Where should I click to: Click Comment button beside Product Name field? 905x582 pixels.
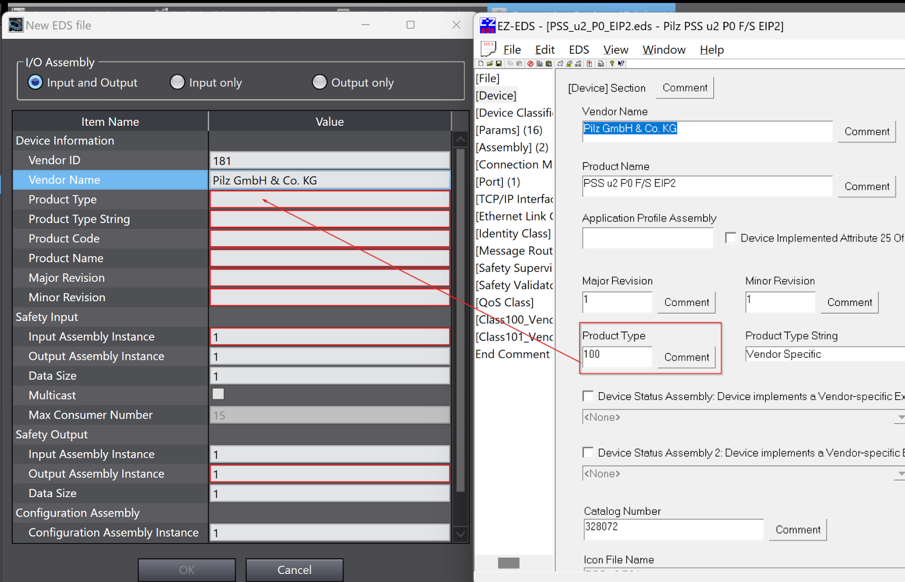[x=867, y=186]
